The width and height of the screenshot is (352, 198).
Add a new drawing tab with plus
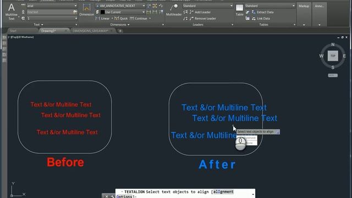[120, 31]
